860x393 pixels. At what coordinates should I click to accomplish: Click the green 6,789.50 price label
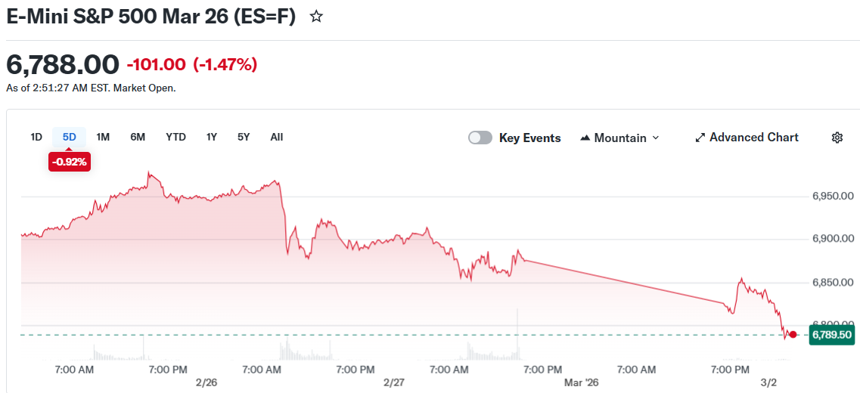[x=831, y=335]
